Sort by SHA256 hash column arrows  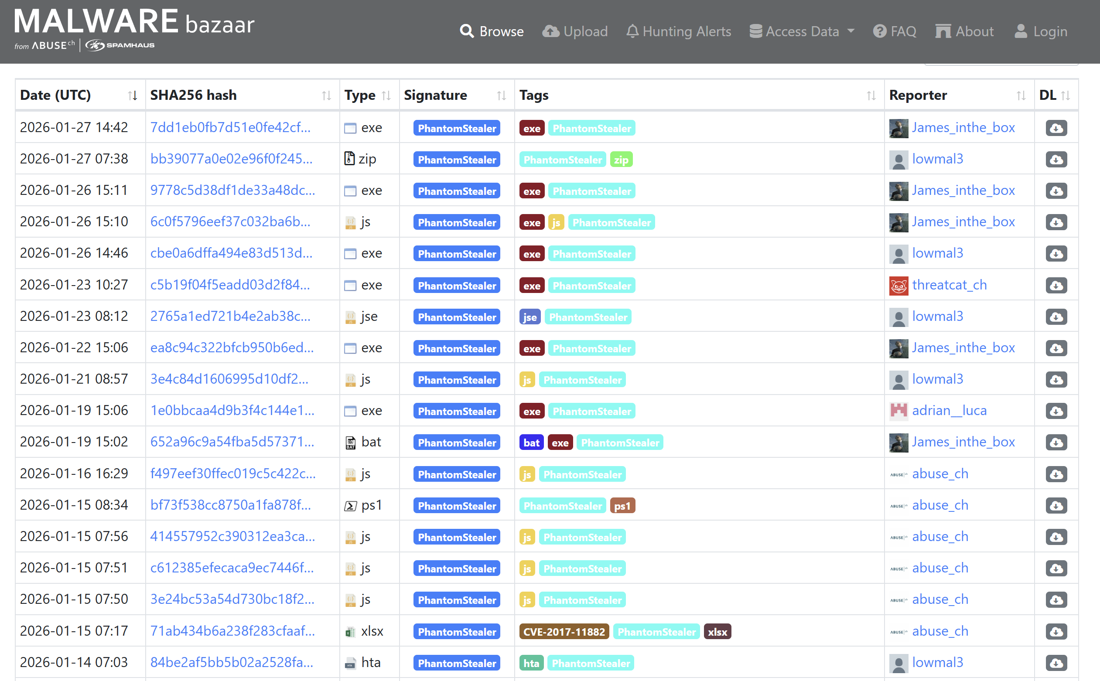pos(326,95)
